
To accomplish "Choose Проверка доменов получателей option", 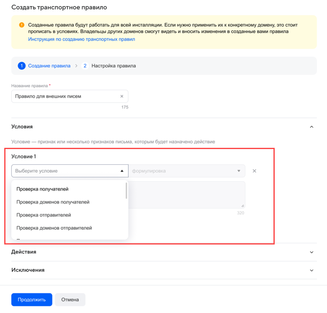I will [x=53, y=202].
